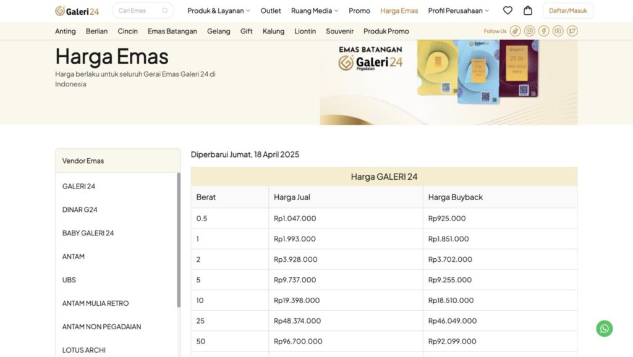Screen dimensions: 633x357
Task: Click buyback value Rp18.510.000
Action: (x=451, y=301)
